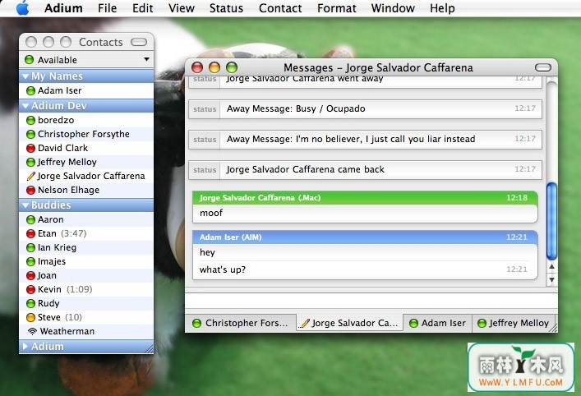This screenshot has width=581, height=396.
Task: Click pencil icon on Jorge chat tab
Action: tap(306, 324)
